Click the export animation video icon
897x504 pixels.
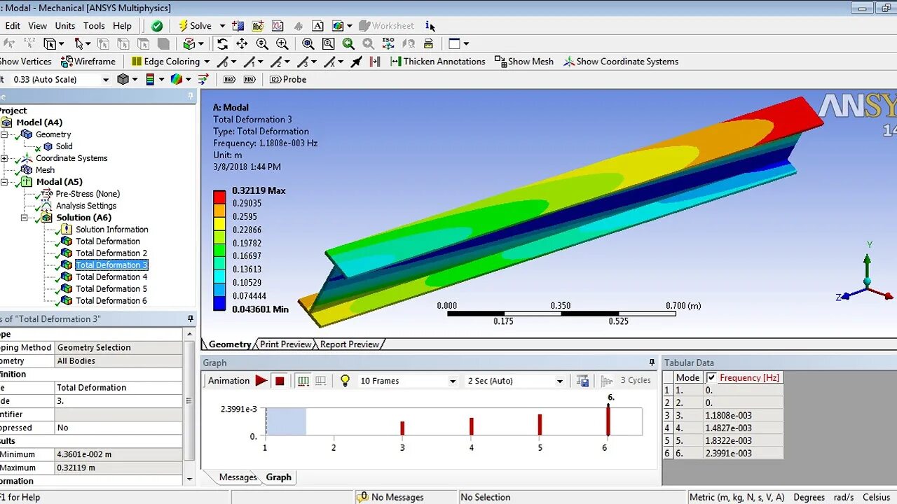[x=582, y=381]
